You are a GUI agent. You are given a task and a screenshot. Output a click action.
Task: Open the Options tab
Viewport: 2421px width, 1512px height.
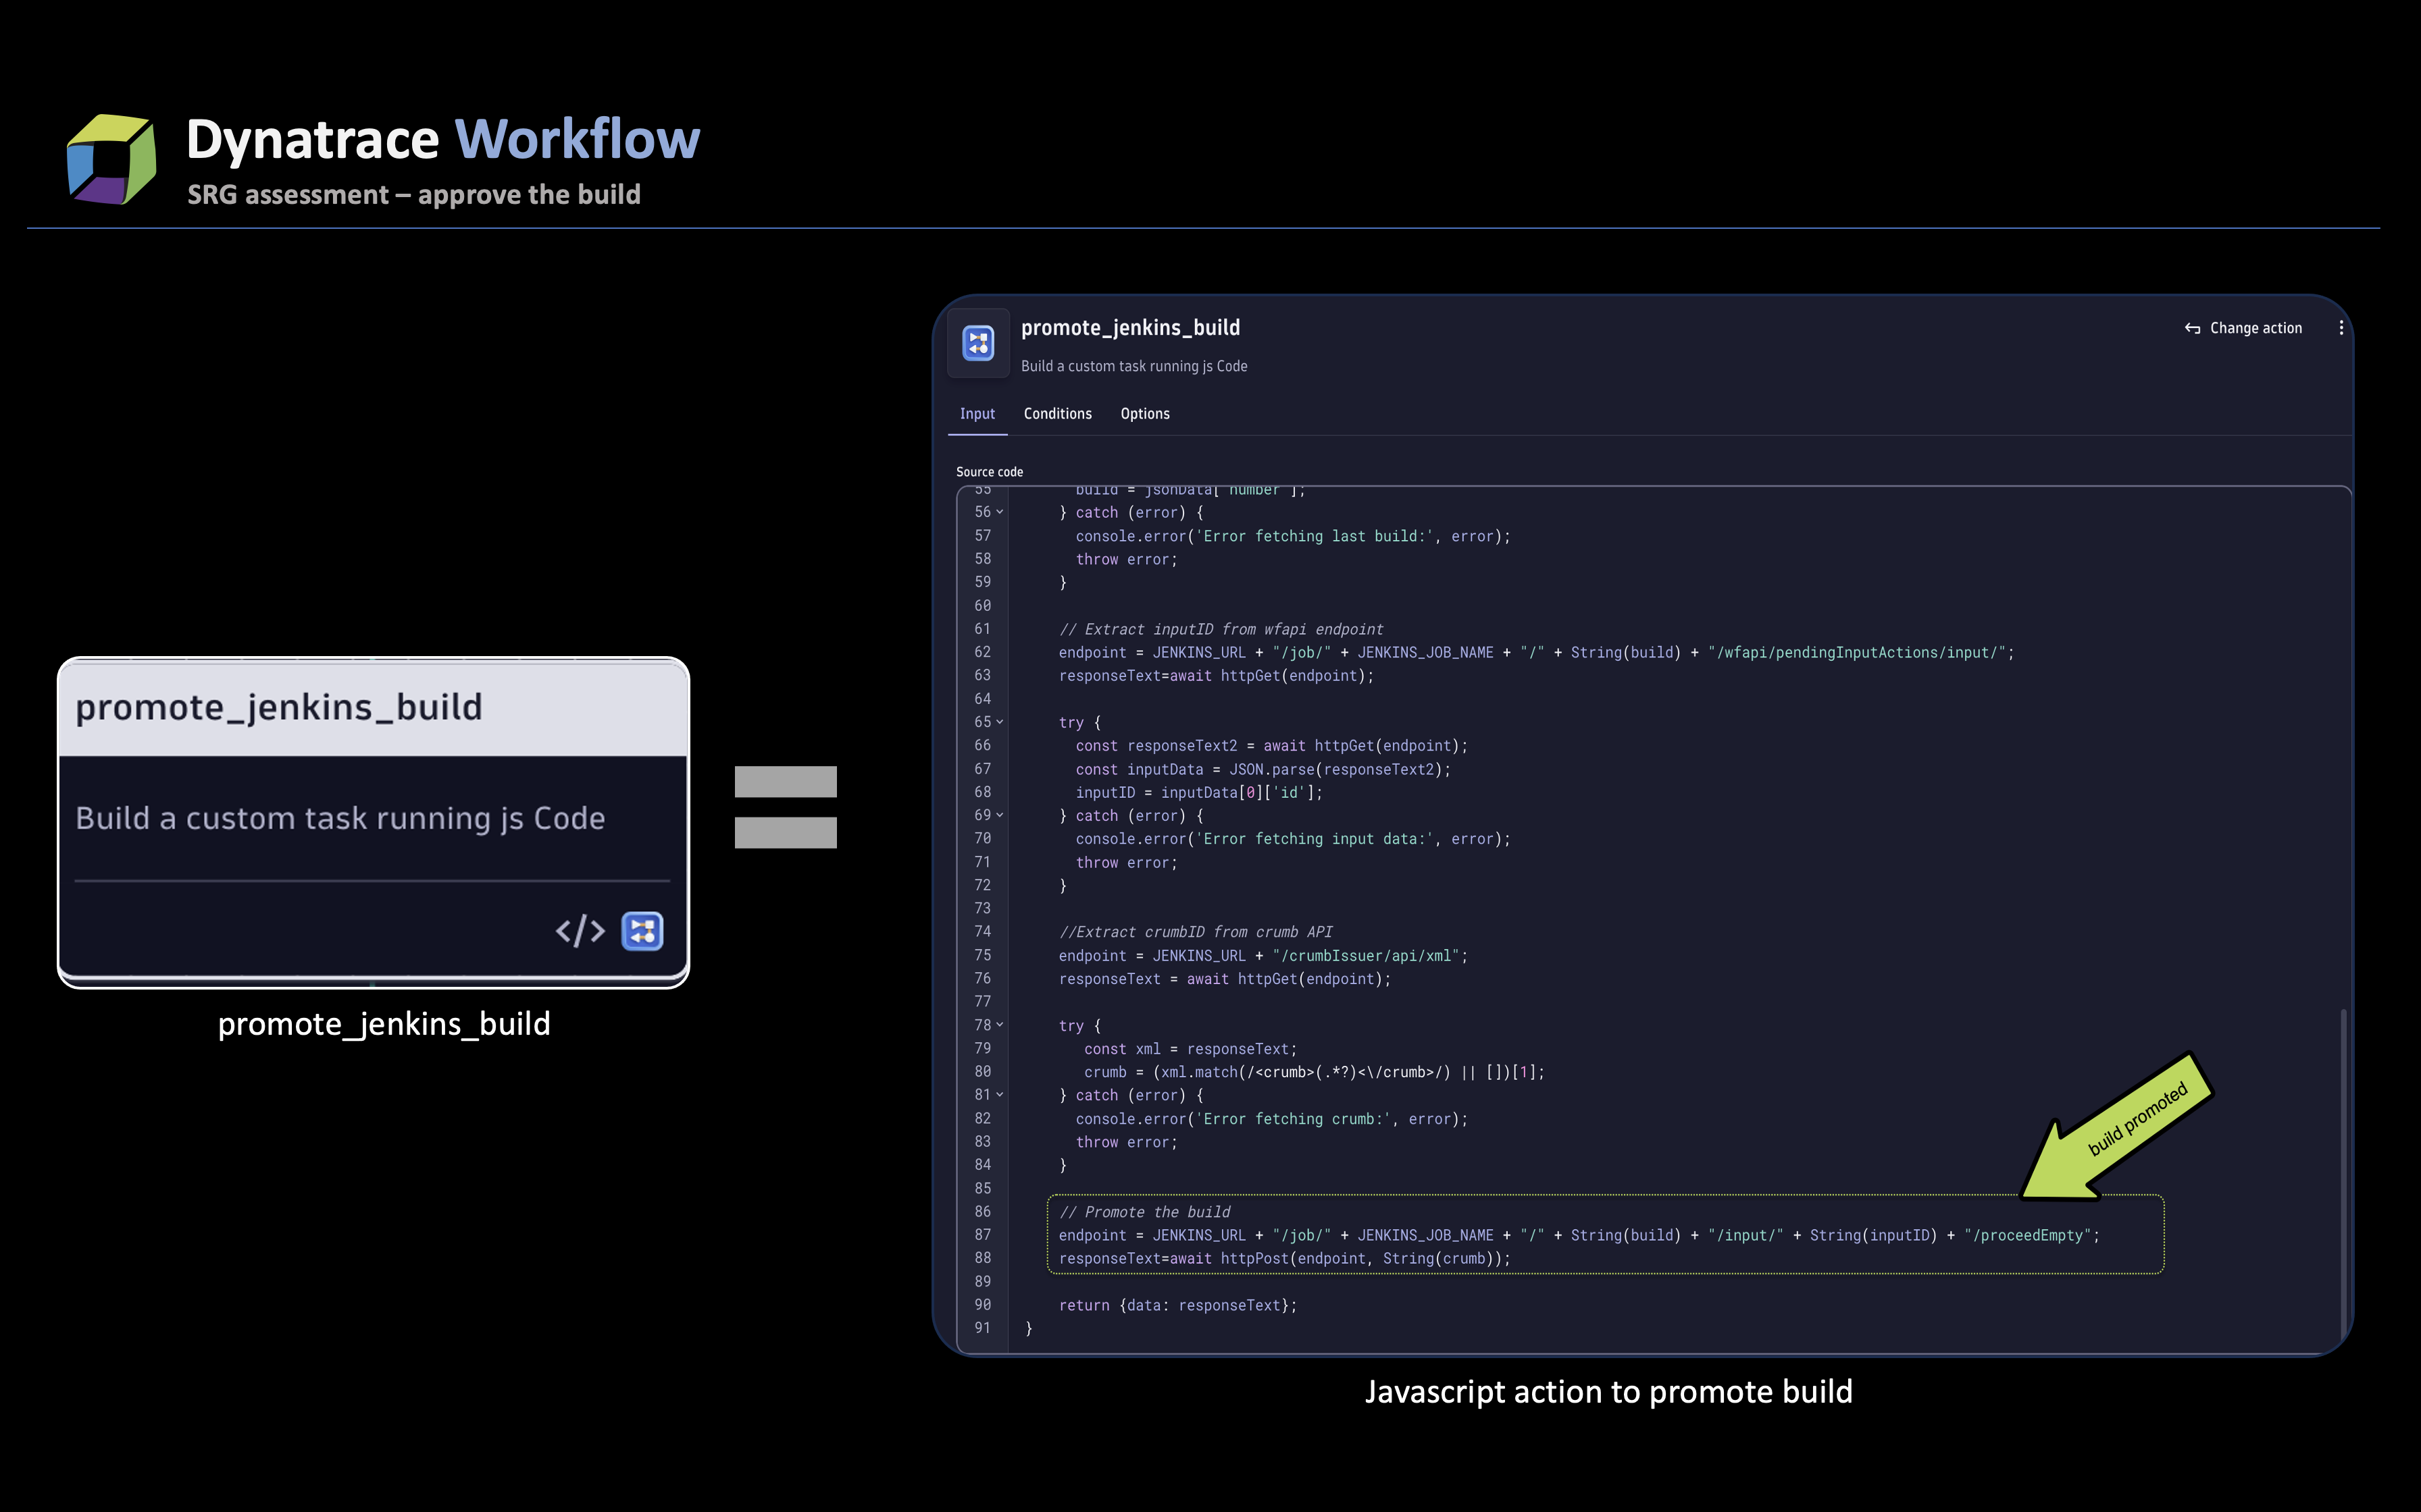[1144, 413]
